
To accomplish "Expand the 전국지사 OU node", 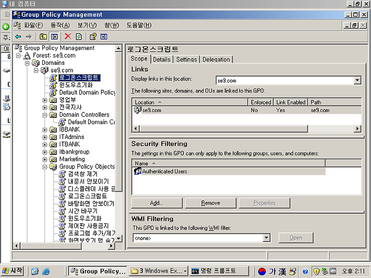I will coord(44,108).
